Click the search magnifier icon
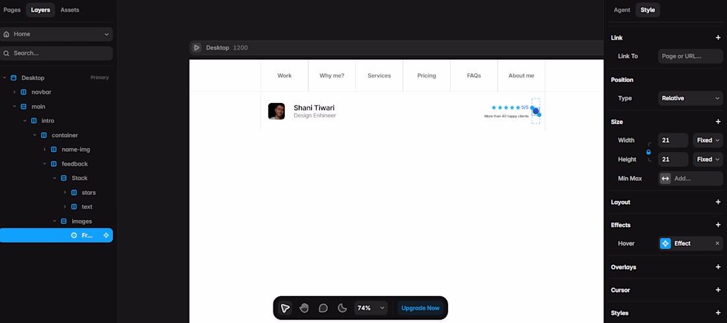 (7, 54)
